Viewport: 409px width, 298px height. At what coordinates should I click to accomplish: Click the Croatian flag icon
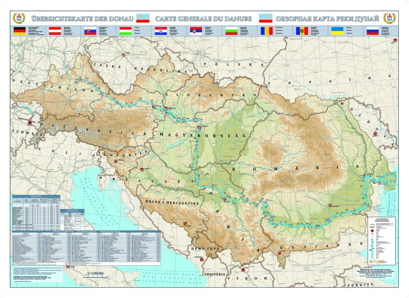point(161,31)
